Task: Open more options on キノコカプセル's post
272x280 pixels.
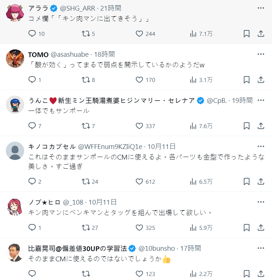Action: pos(261,146)
